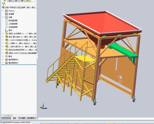The image size is (154, 124).
Task: Click inside the feature tree filter field
Action: tap(21, 4)
